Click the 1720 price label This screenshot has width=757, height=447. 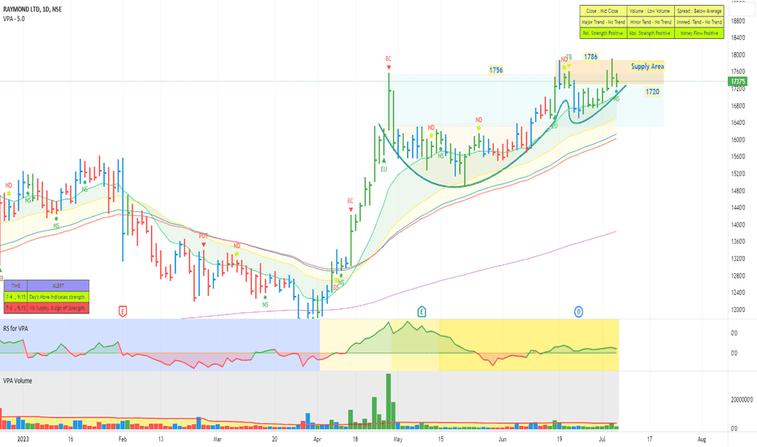pyautogui.click(x=652, y=92)
